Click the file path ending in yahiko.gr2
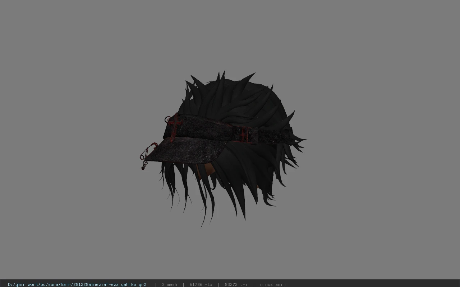Viewport: 460px width, 287px height. point(77,284)
